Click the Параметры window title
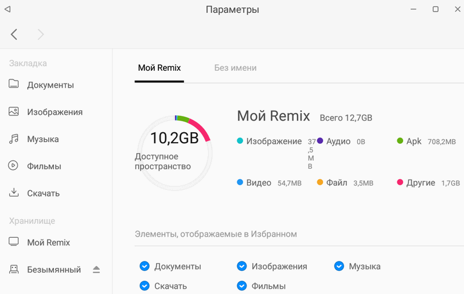 [233, 9]
